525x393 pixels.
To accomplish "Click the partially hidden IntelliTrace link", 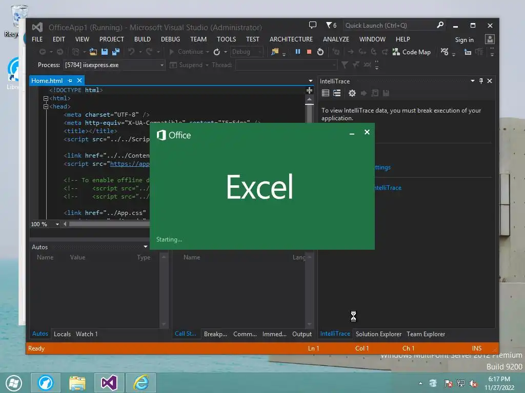I will click(388, 188).
